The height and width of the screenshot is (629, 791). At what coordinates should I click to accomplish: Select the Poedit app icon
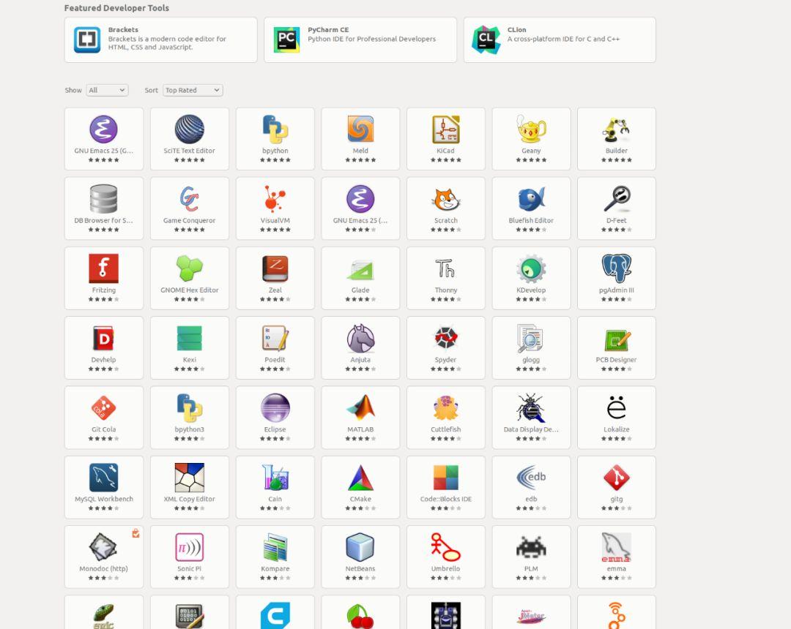click(x=275, y=338)
